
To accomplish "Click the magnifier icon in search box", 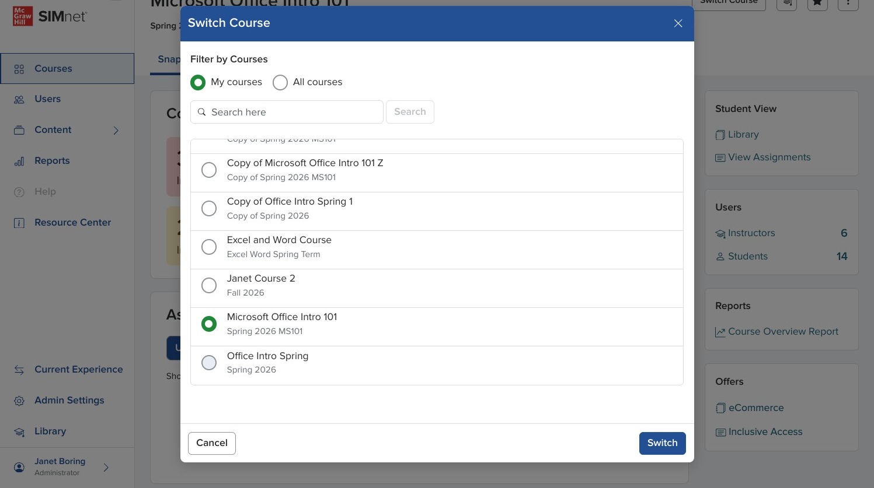I will [202, 112].
